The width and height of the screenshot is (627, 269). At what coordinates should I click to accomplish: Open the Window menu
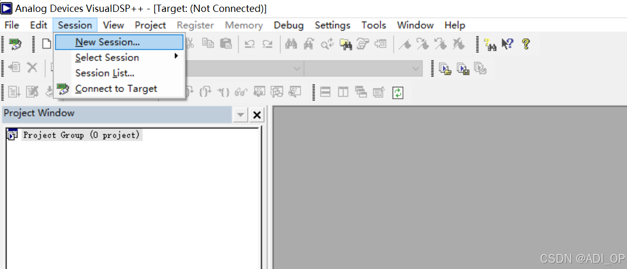415,25
